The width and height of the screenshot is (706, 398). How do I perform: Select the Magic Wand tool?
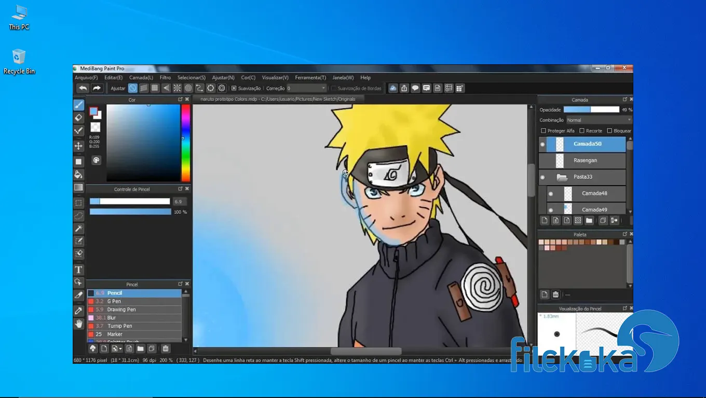coord(79,229)
